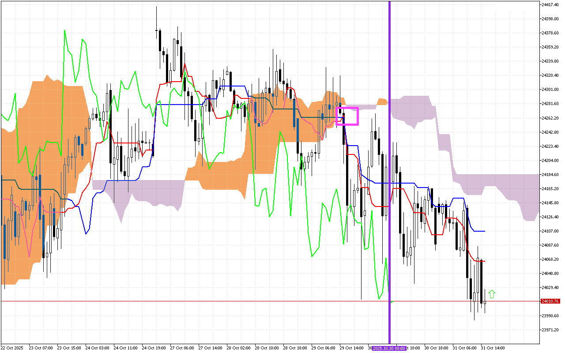Select the last candlestick on the chart
Viewport: 565px width, 353px height.
click(485, 301)
